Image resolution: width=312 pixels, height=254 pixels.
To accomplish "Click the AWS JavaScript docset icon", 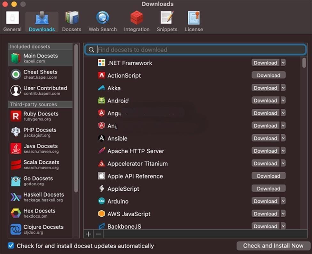I will pos(101,214).
